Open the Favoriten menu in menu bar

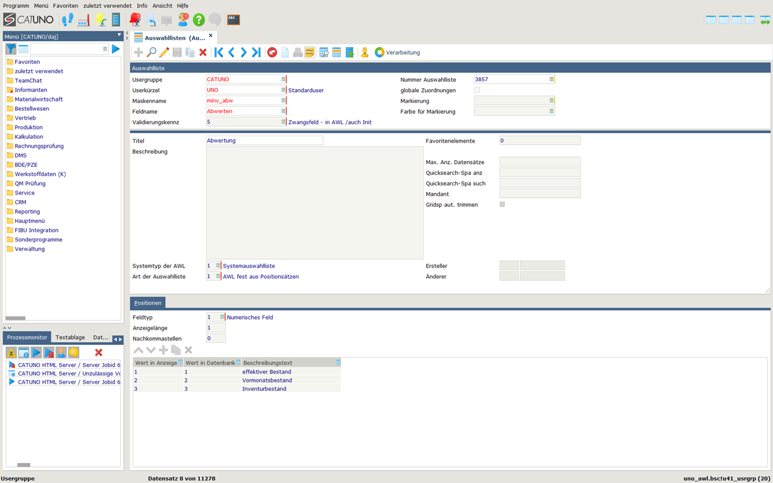[65, 6]
